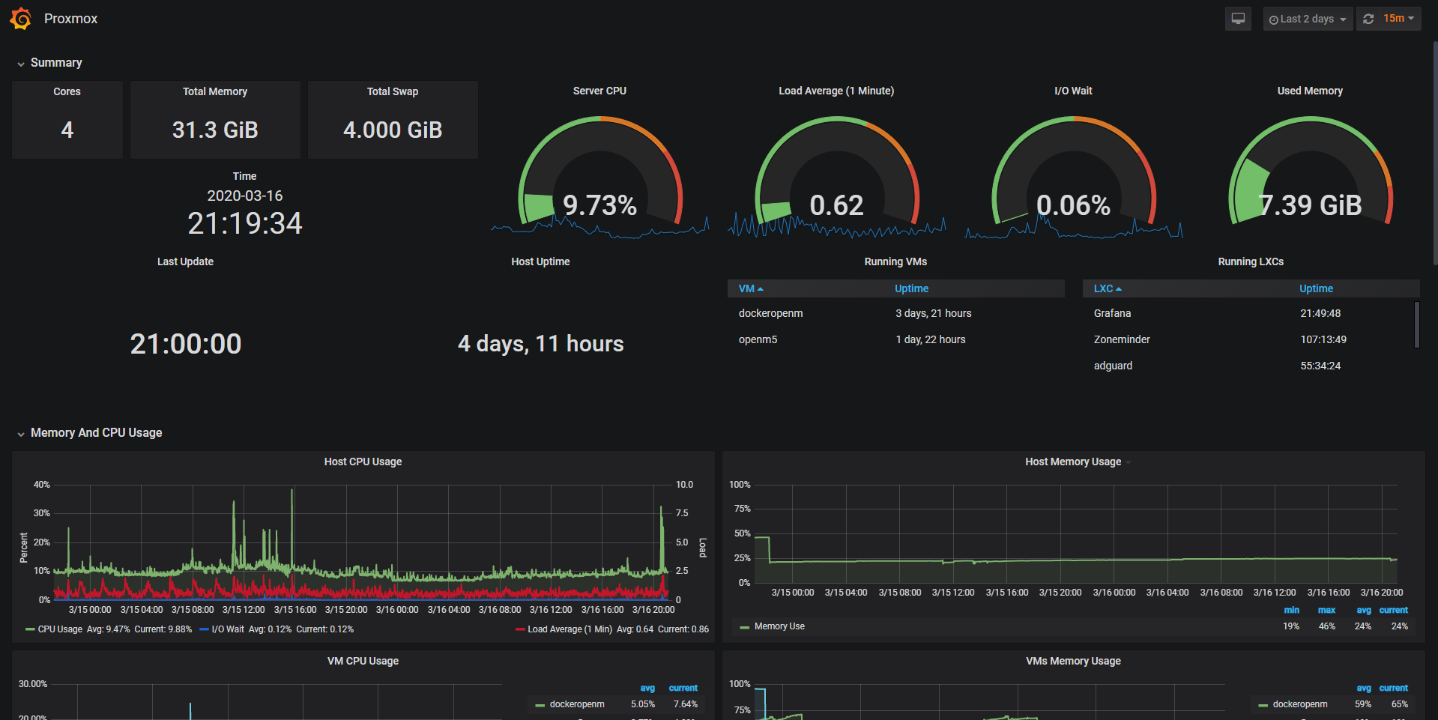
Task: Click the Running LXCs table scrollbar
Action: click(x=1416, y=325)
